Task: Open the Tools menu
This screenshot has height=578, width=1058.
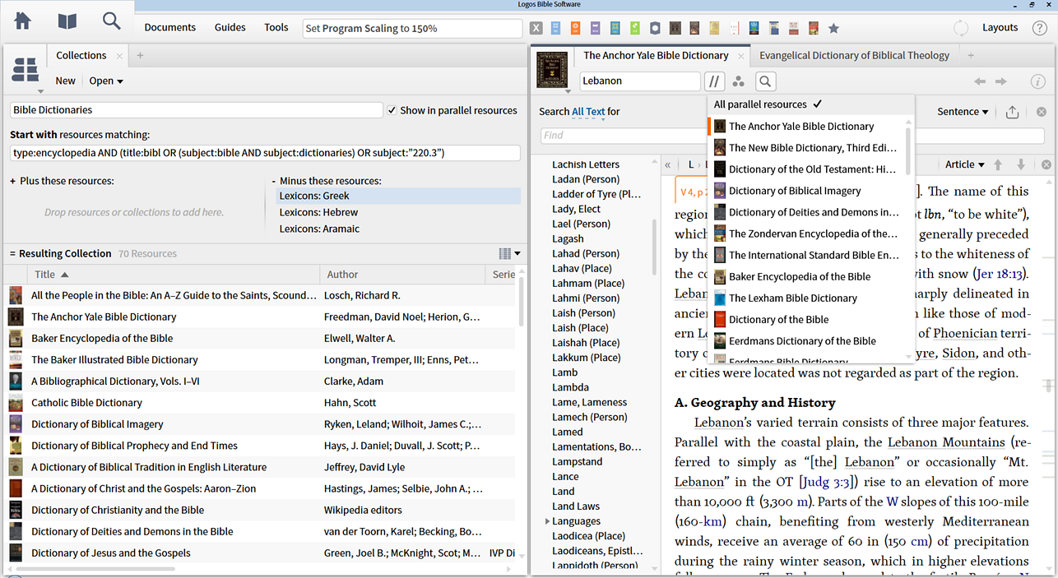Action: click(276, 27)
